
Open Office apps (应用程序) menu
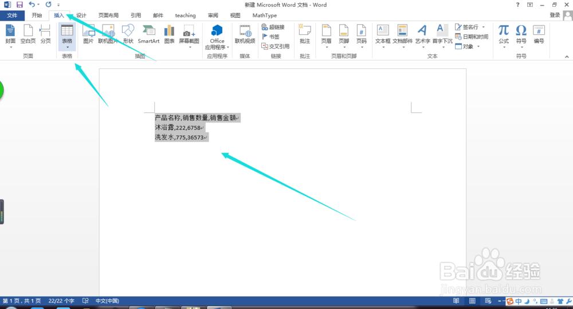click(217, 37)
